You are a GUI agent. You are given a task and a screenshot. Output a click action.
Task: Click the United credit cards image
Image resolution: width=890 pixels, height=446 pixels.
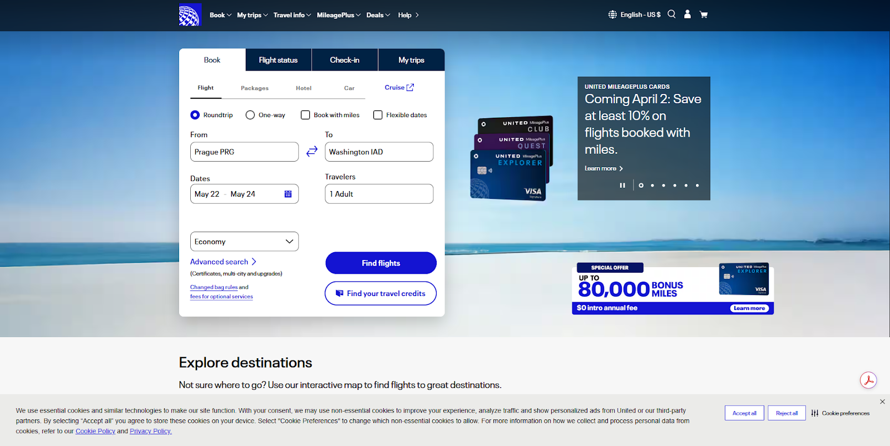(512, 158)
